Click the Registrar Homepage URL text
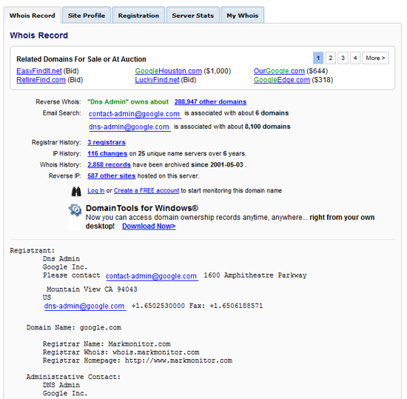Screen dimensions: 407x399 (178, 361)
